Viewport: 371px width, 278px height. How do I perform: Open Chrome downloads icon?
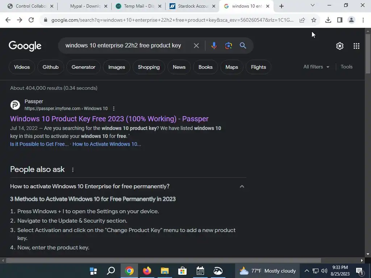pos(328,20)
